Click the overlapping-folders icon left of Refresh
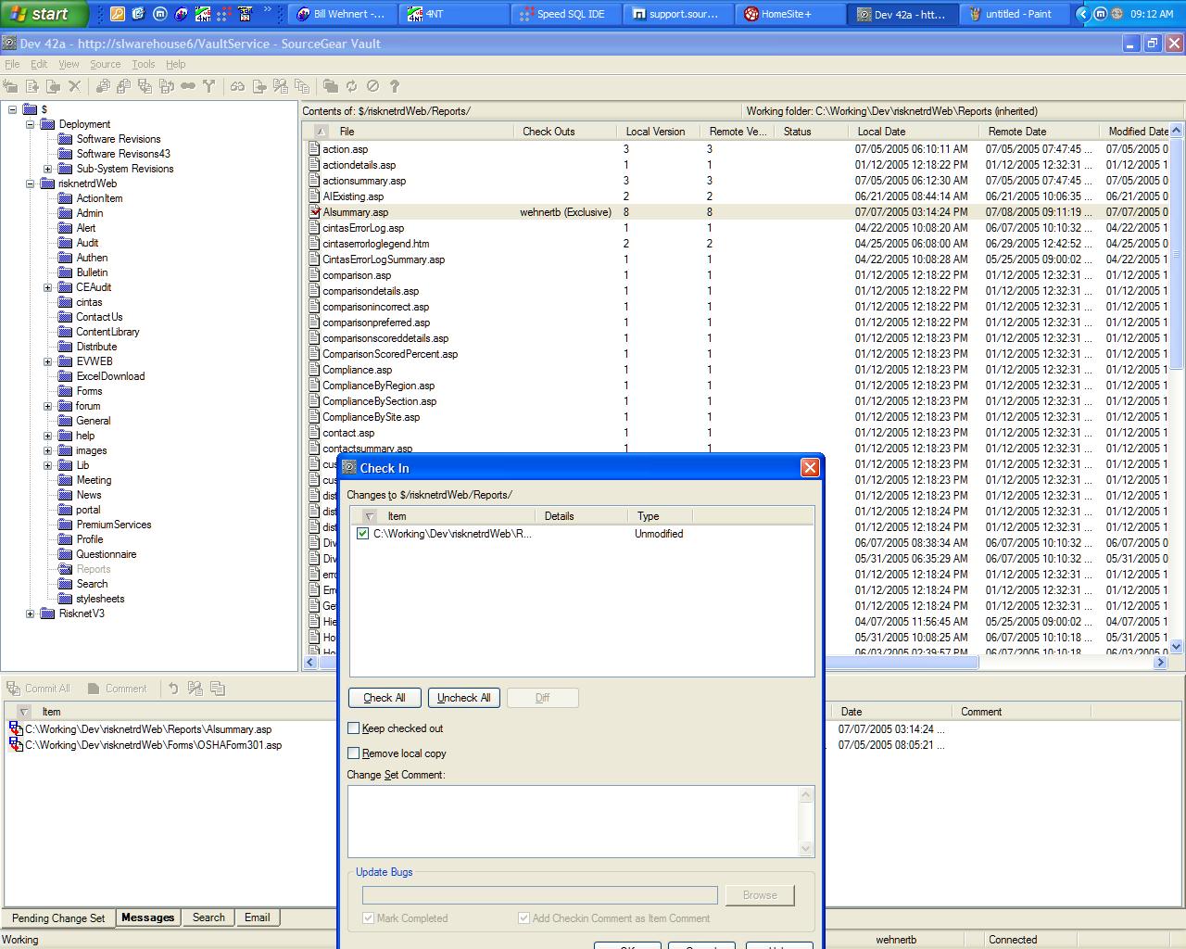This screenshot has height=949, width=1186. click(x=331, y=86)
